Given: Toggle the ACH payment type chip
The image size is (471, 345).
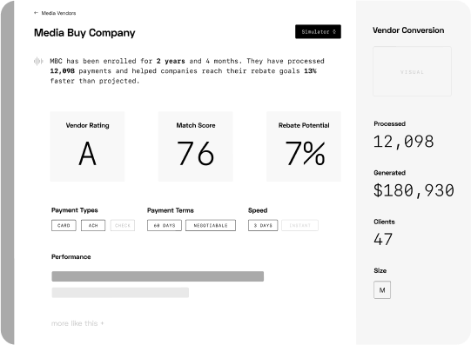Looking at the screenshot, I should pos(93,225).
